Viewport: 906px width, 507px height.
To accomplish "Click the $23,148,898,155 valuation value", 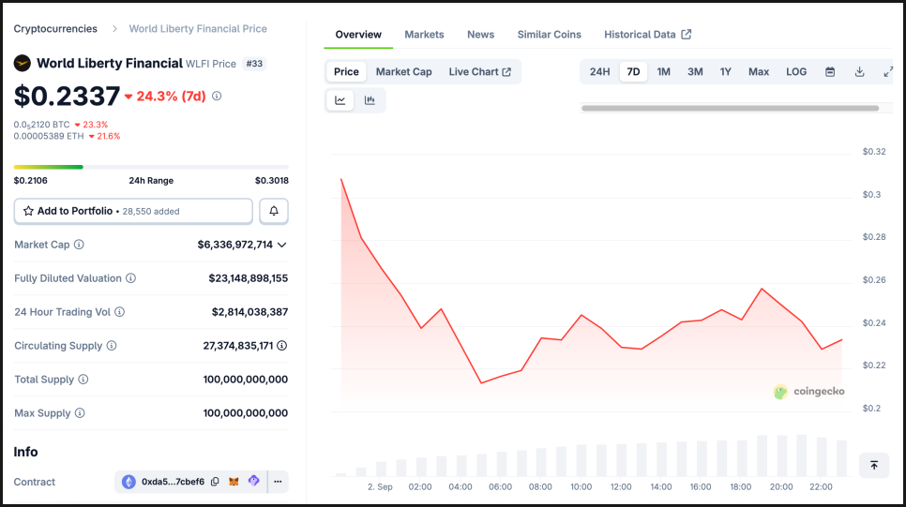I will pos(249,278).
